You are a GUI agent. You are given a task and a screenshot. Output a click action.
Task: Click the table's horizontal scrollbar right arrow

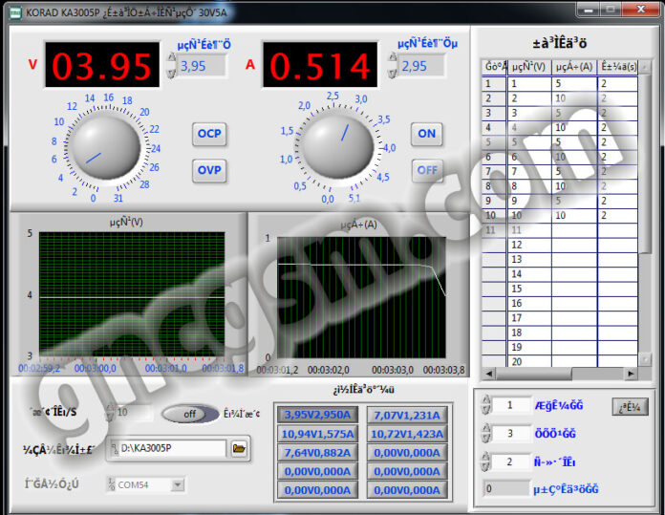pyautogui.click(x=631, y=374)
